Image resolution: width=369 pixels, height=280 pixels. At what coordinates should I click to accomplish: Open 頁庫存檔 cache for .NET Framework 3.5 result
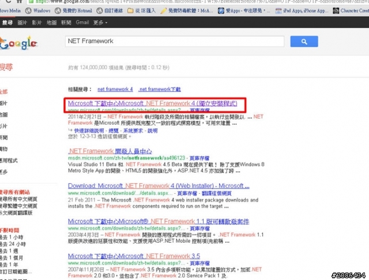pyautogui.click(x=199, y=263)
